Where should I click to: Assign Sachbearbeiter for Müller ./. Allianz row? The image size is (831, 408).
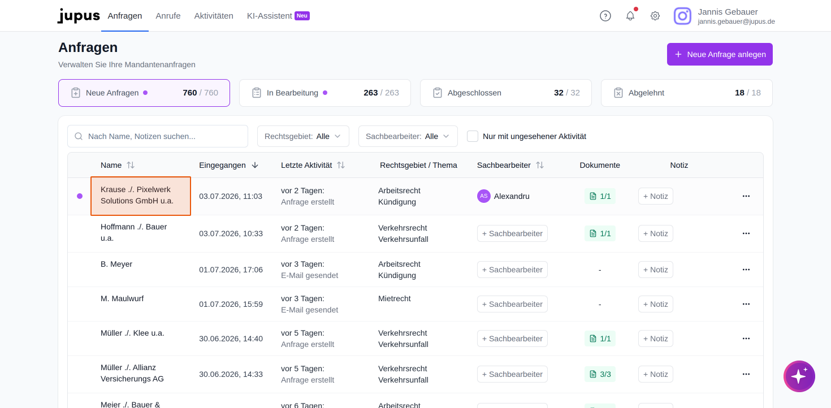click(x=512, y=374)
